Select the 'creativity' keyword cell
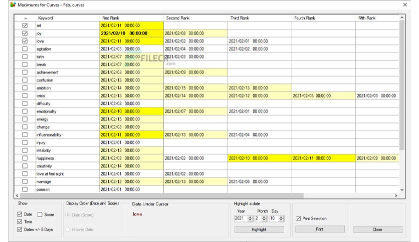This screenshot has height=242, width=419. click(x=67, y=166)
